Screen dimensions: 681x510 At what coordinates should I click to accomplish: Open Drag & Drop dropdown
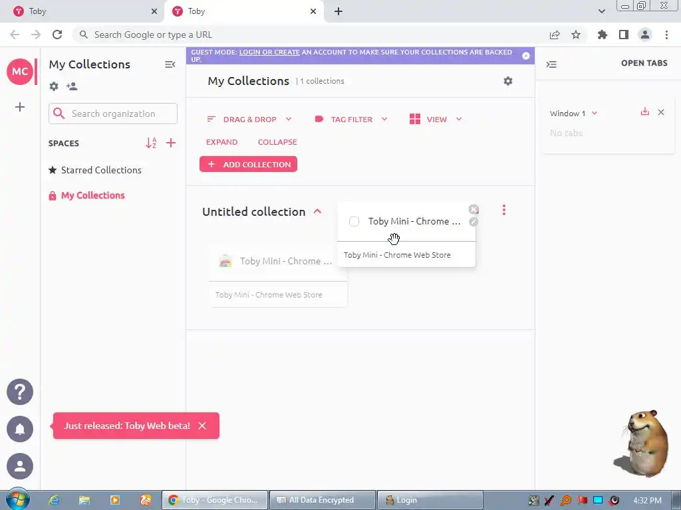pyautogui.click(x=249, y=120)
